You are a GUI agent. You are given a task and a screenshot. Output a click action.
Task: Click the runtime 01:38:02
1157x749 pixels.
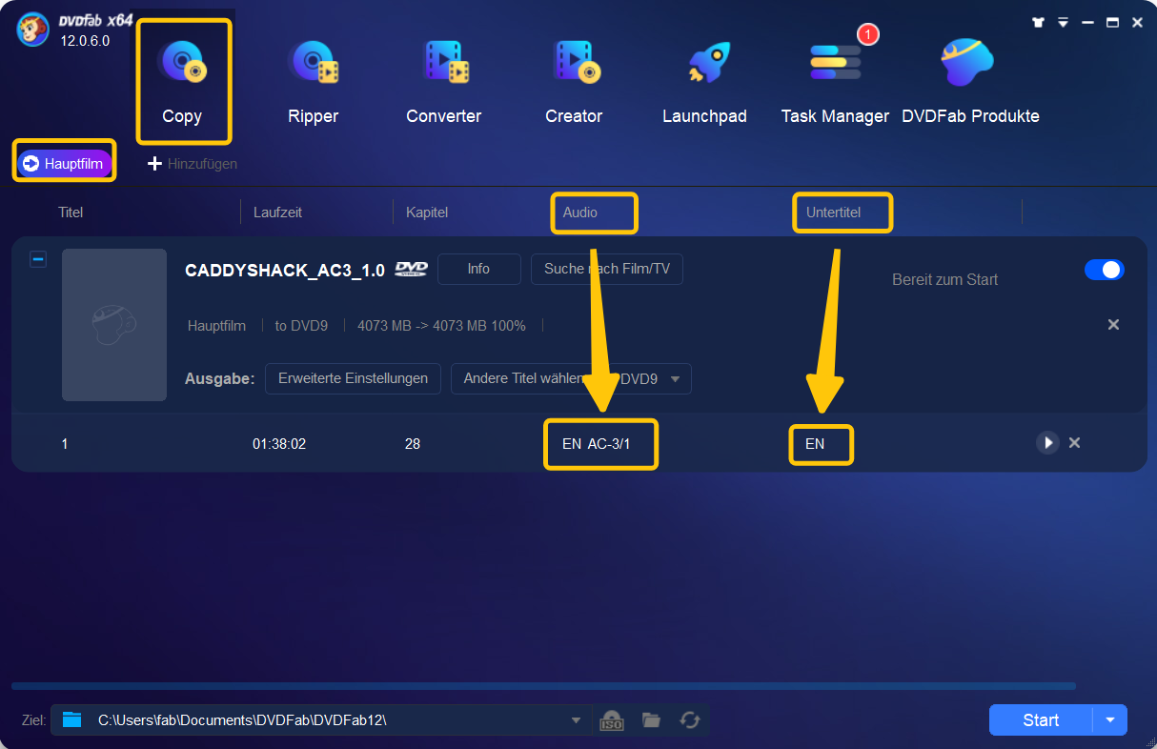(x=279, y=444)
